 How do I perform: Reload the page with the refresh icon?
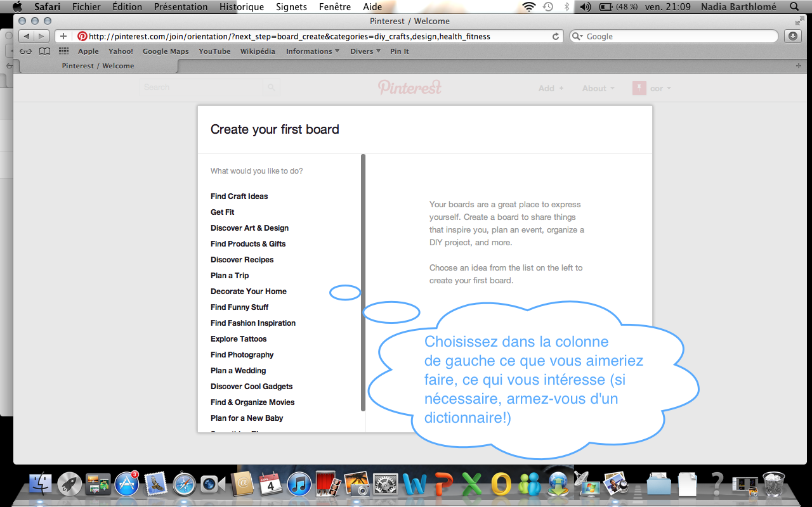556,36
